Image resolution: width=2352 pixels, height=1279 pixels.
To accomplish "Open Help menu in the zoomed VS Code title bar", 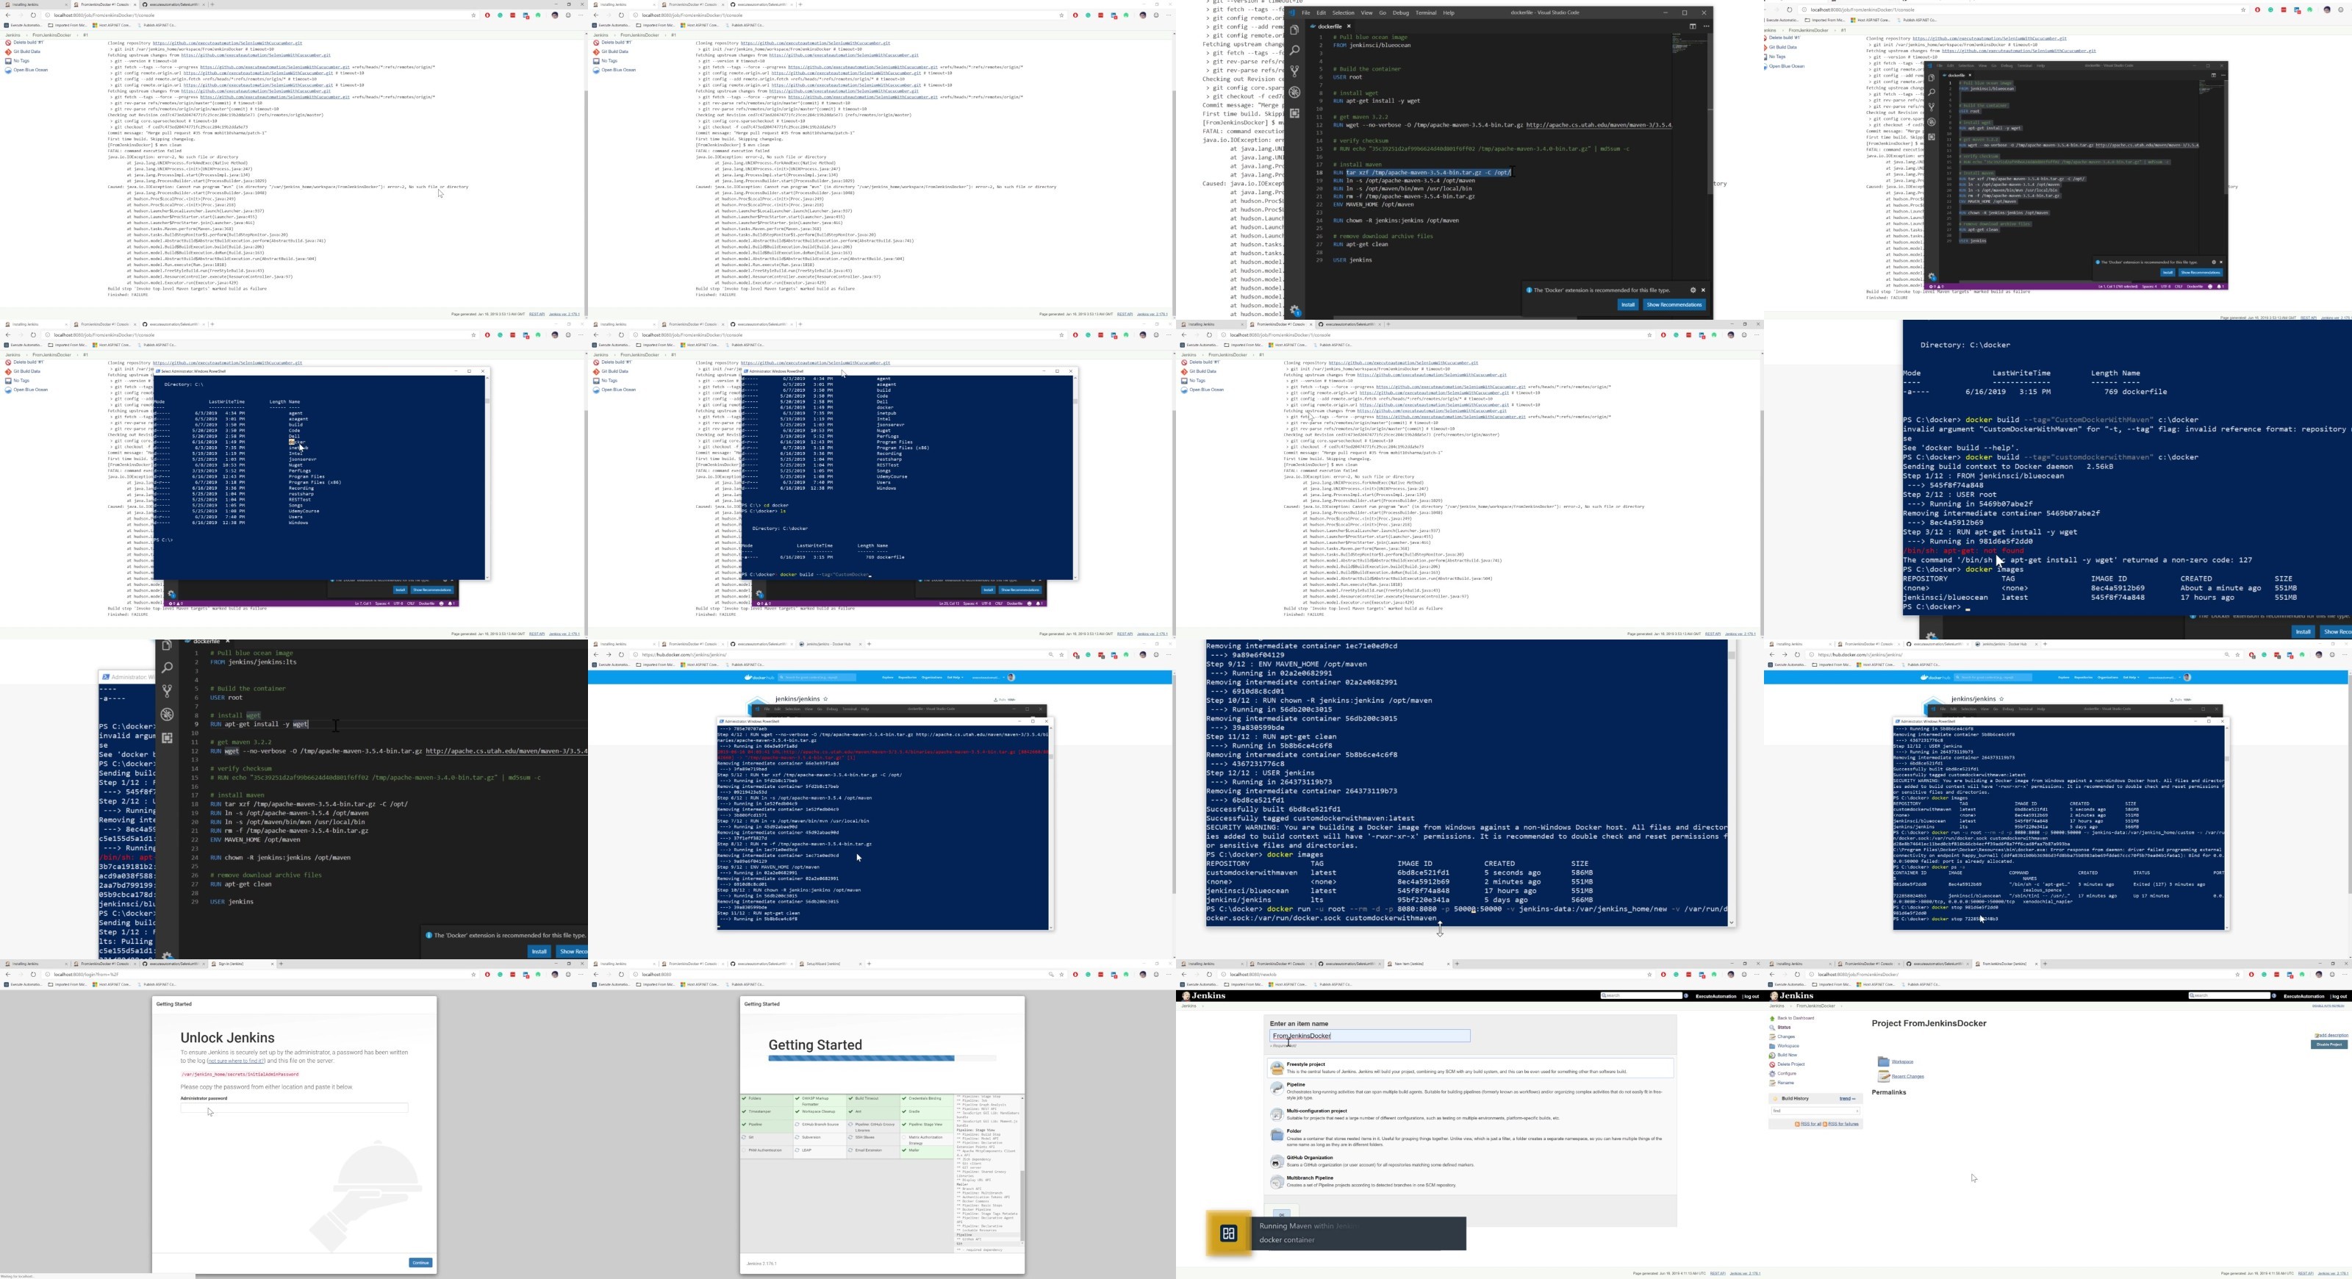I will tap(1448, 12).
